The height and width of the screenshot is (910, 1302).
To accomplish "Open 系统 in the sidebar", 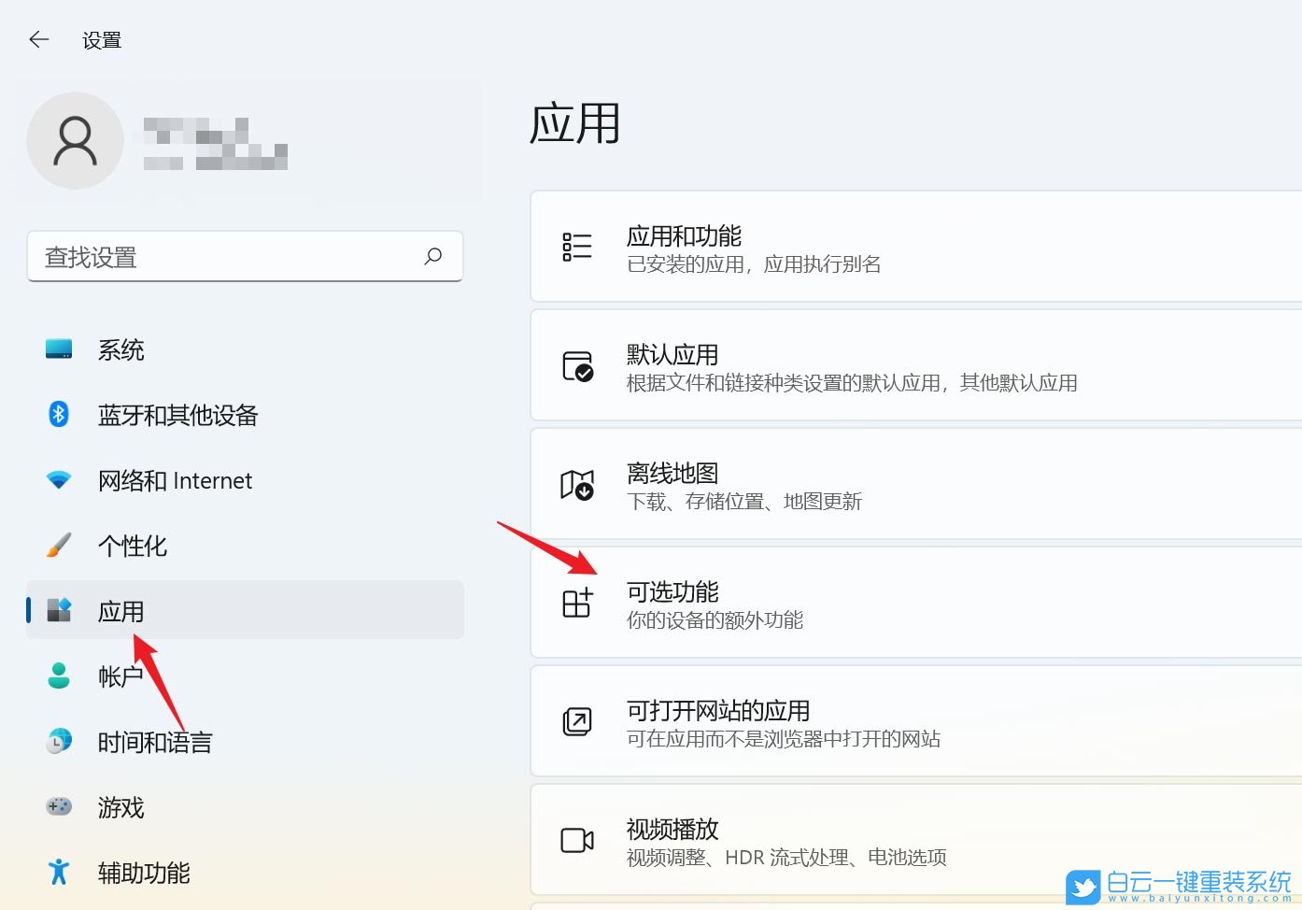I will [120, 350].
